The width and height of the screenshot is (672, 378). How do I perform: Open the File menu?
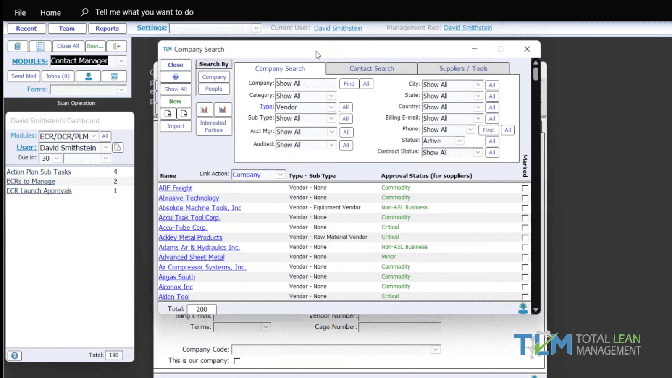[20, 13]
